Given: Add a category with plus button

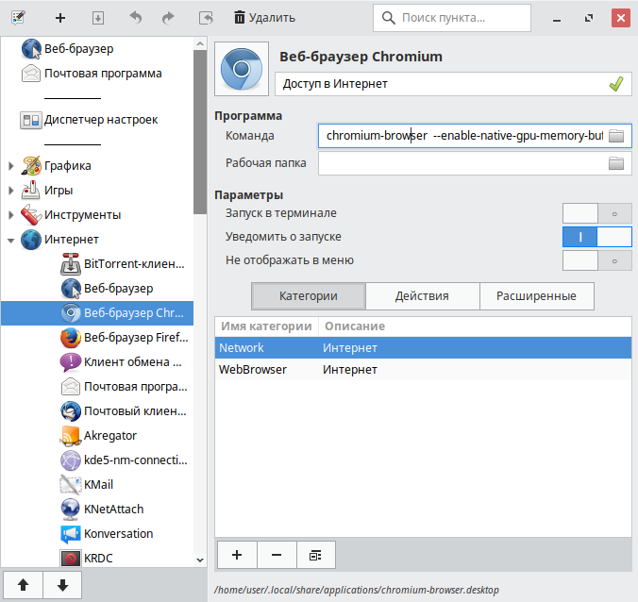Looking at the screenshot, I should click(x=237, y=555).
